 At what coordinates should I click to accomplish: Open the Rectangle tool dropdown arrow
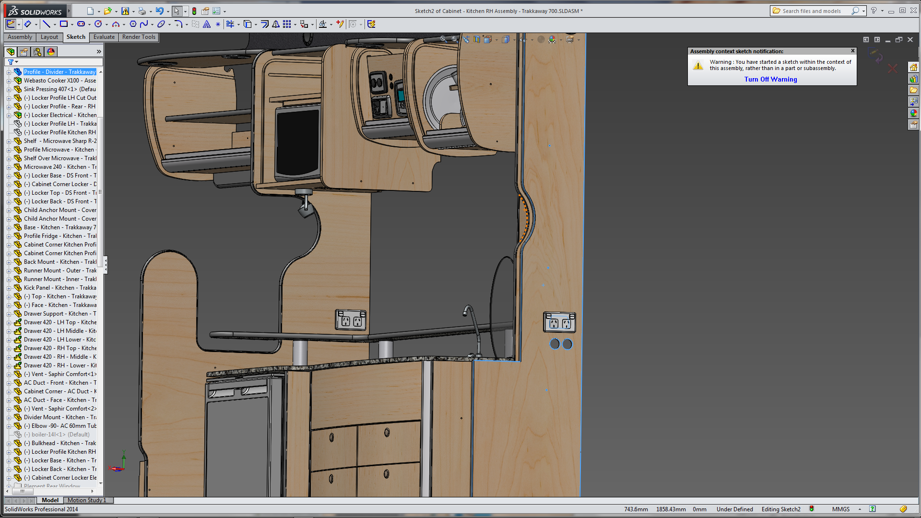coord(71,24)
